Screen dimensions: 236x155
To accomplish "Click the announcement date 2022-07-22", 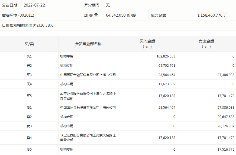I will (x=34, y=5).
